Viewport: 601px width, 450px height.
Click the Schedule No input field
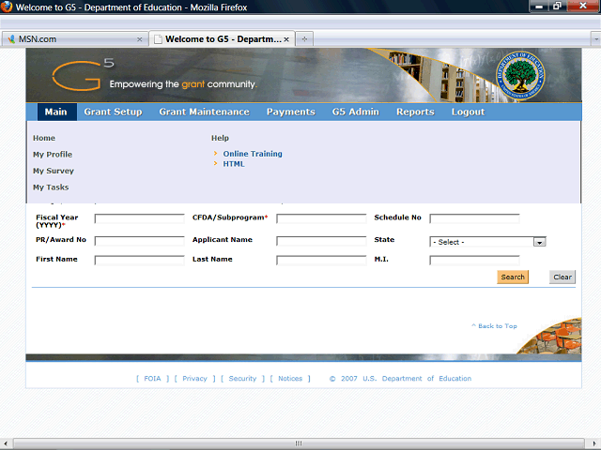pyautogui.click(x=474, y=218)
